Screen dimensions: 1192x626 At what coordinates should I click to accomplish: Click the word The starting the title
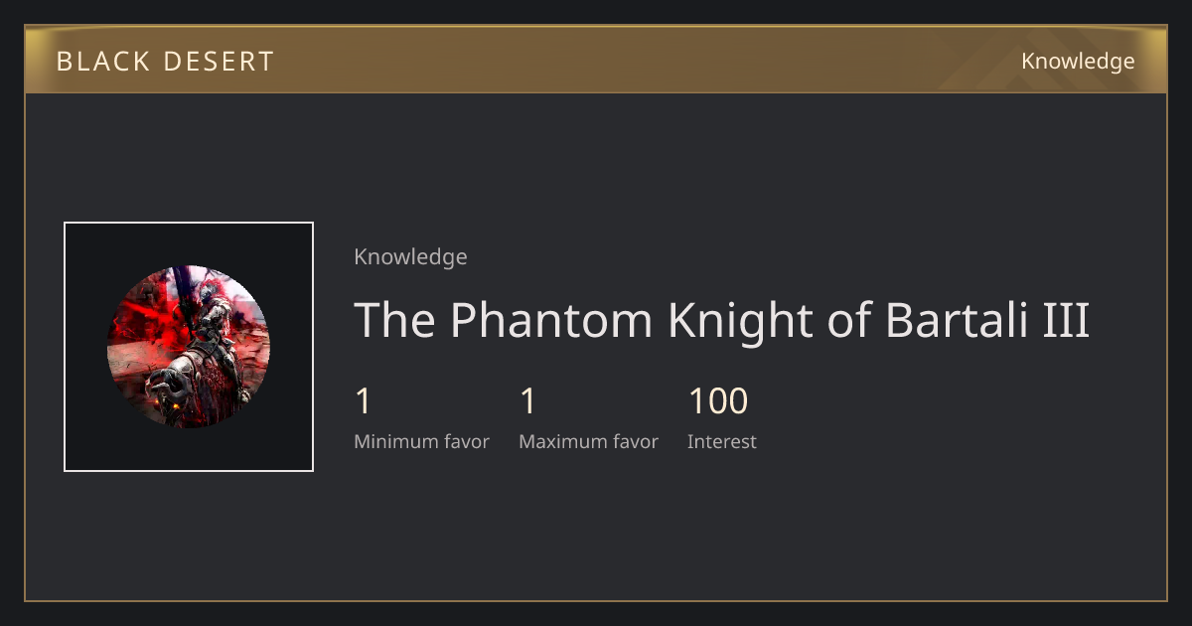[395, 320]
